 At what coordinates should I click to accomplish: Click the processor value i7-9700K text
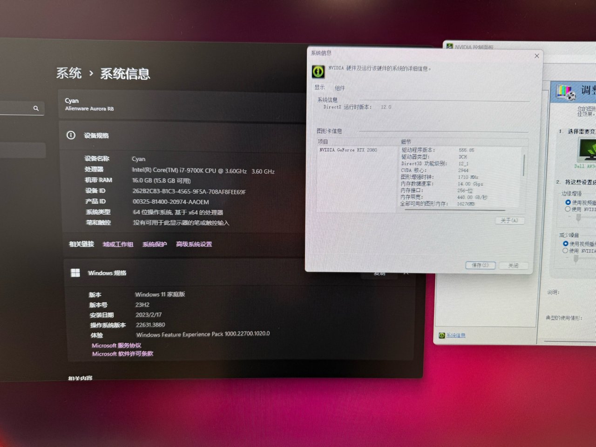(x=203, y=170)
